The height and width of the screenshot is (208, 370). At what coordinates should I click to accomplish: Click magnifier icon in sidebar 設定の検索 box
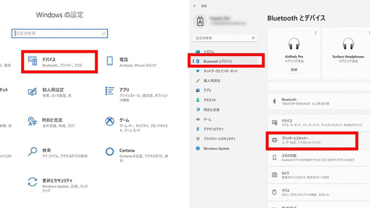(x=253, y=38)
